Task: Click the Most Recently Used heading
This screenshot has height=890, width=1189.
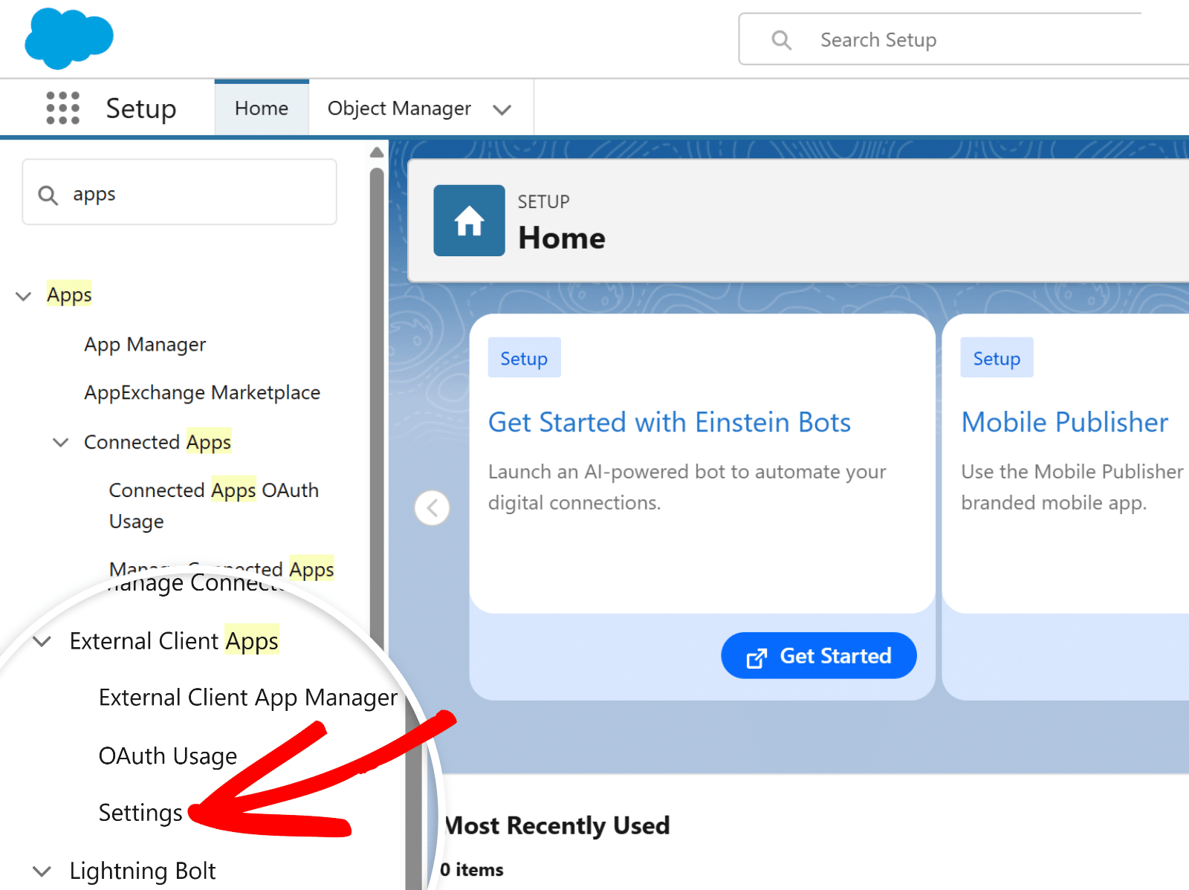Action: click(x=557, y=825)
